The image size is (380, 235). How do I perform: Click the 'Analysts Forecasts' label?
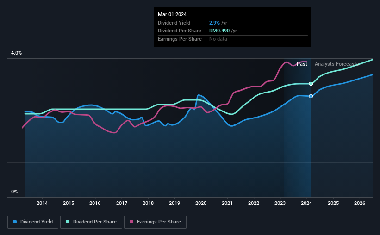click(336, 64)
